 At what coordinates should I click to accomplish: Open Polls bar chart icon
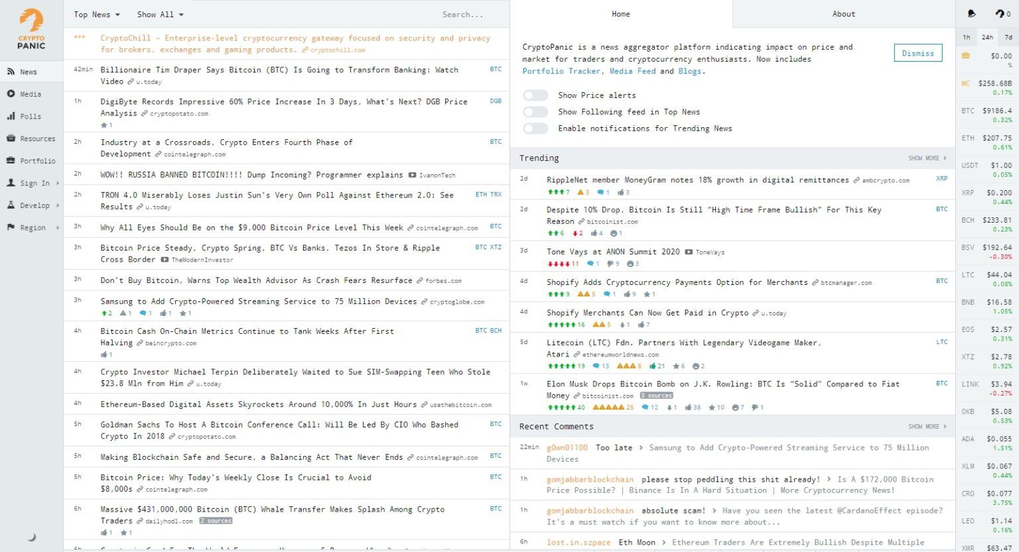pyautogui.click(x=11, y=116)
